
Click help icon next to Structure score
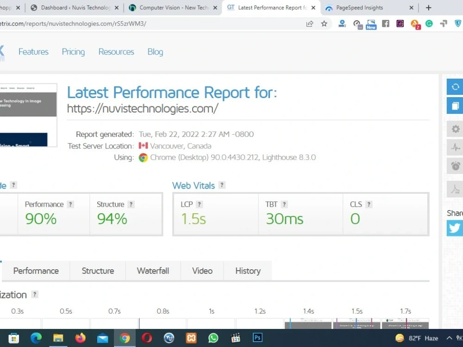[131, 204]
